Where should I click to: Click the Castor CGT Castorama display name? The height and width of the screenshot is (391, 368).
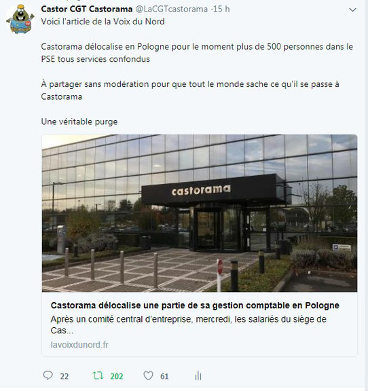(87, 9)
